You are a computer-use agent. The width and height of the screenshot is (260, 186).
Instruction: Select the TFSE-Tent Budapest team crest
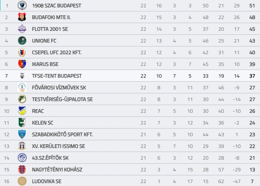(x=22, y=76)
